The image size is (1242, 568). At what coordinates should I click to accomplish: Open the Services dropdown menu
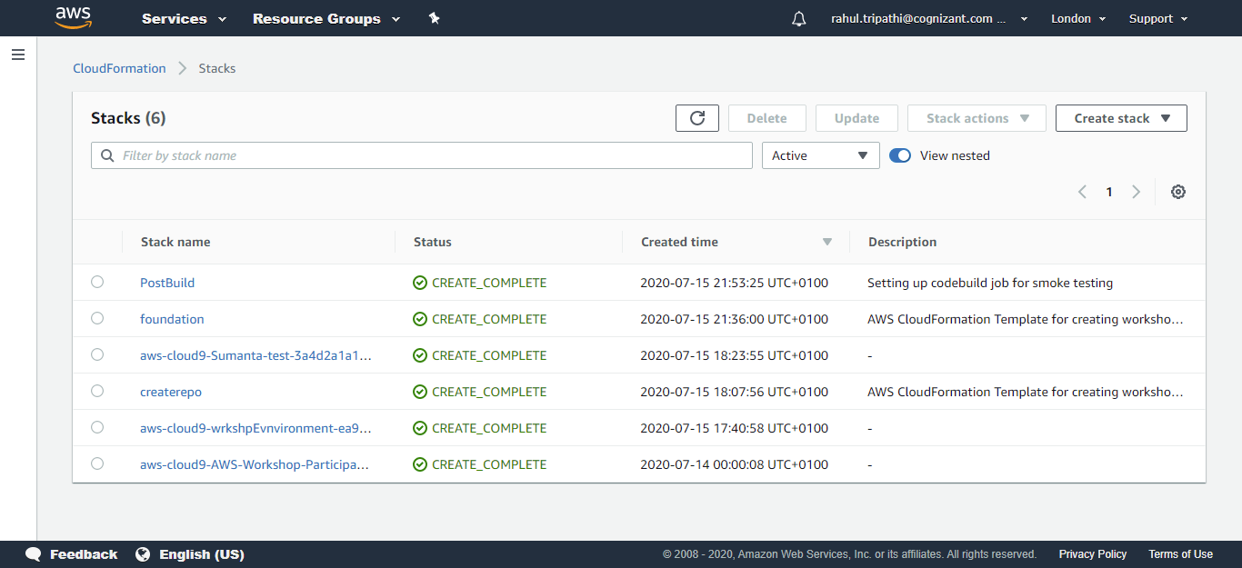[x=185, y=18]
